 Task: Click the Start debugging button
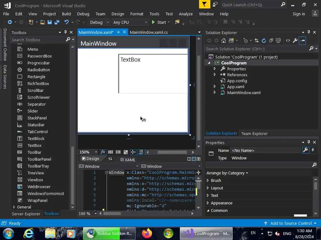pyautogui.click(x=159, y=22)
